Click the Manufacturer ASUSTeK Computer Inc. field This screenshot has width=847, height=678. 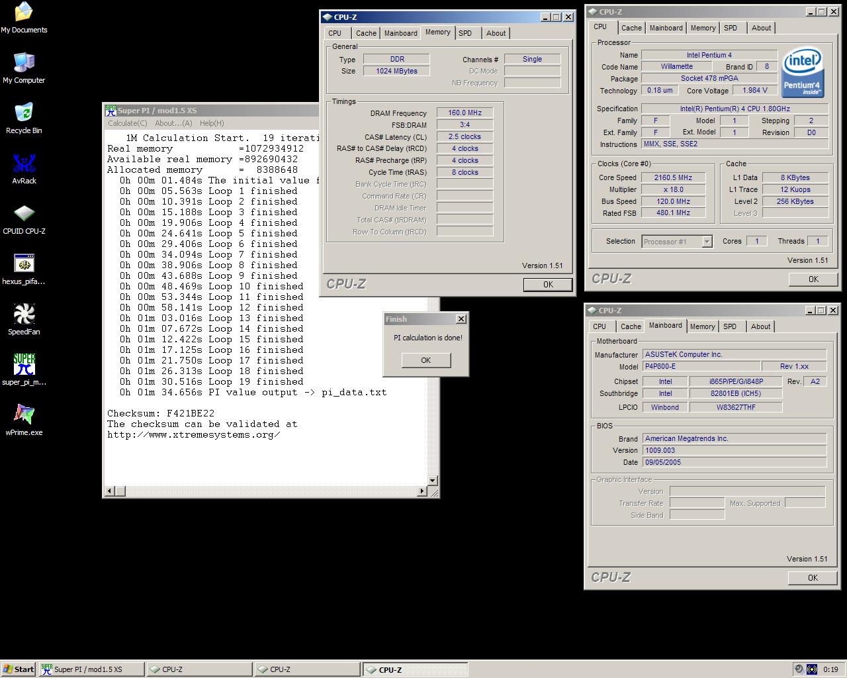(x=734, y=354)
